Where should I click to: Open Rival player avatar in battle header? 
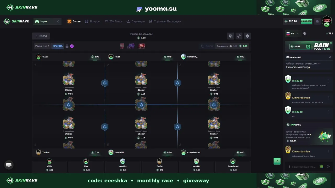111,57
